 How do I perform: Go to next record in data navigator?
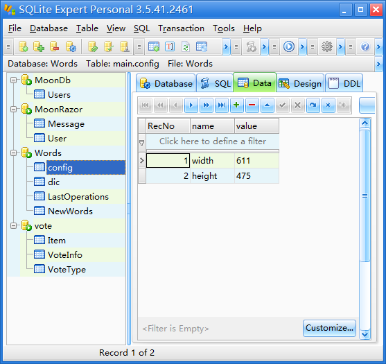click(191, 105)
